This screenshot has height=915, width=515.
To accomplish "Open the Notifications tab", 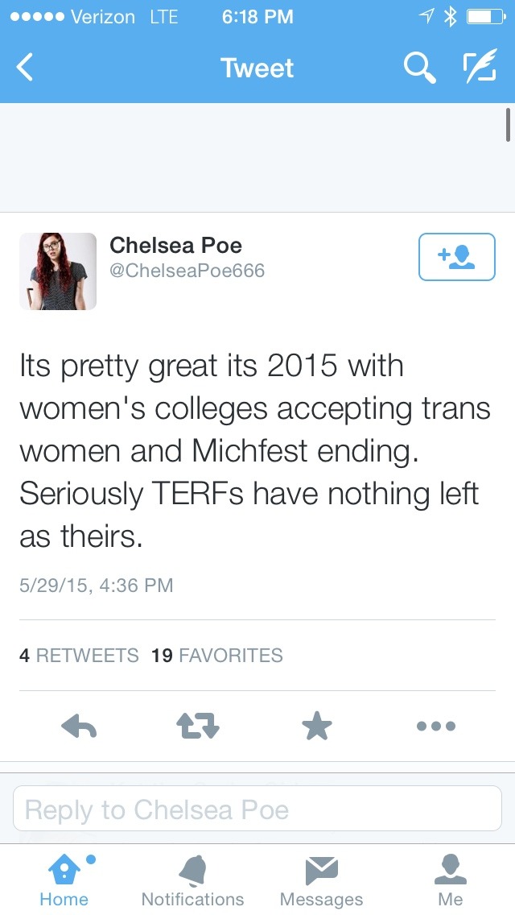I will point(192,880).
